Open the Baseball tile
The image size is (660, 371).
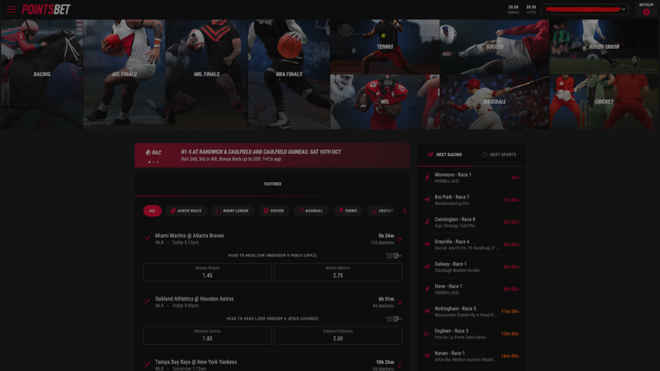[x=495, y=102]
